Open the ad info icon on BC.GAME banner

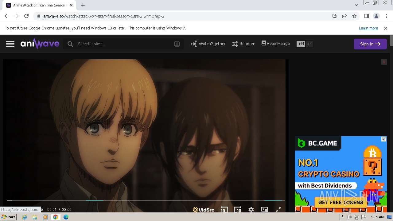[x=384, y=139]
